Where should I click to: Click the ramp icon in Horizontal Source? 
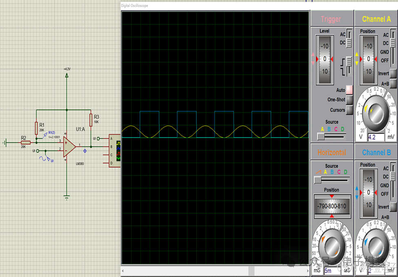tap(318, 172)
